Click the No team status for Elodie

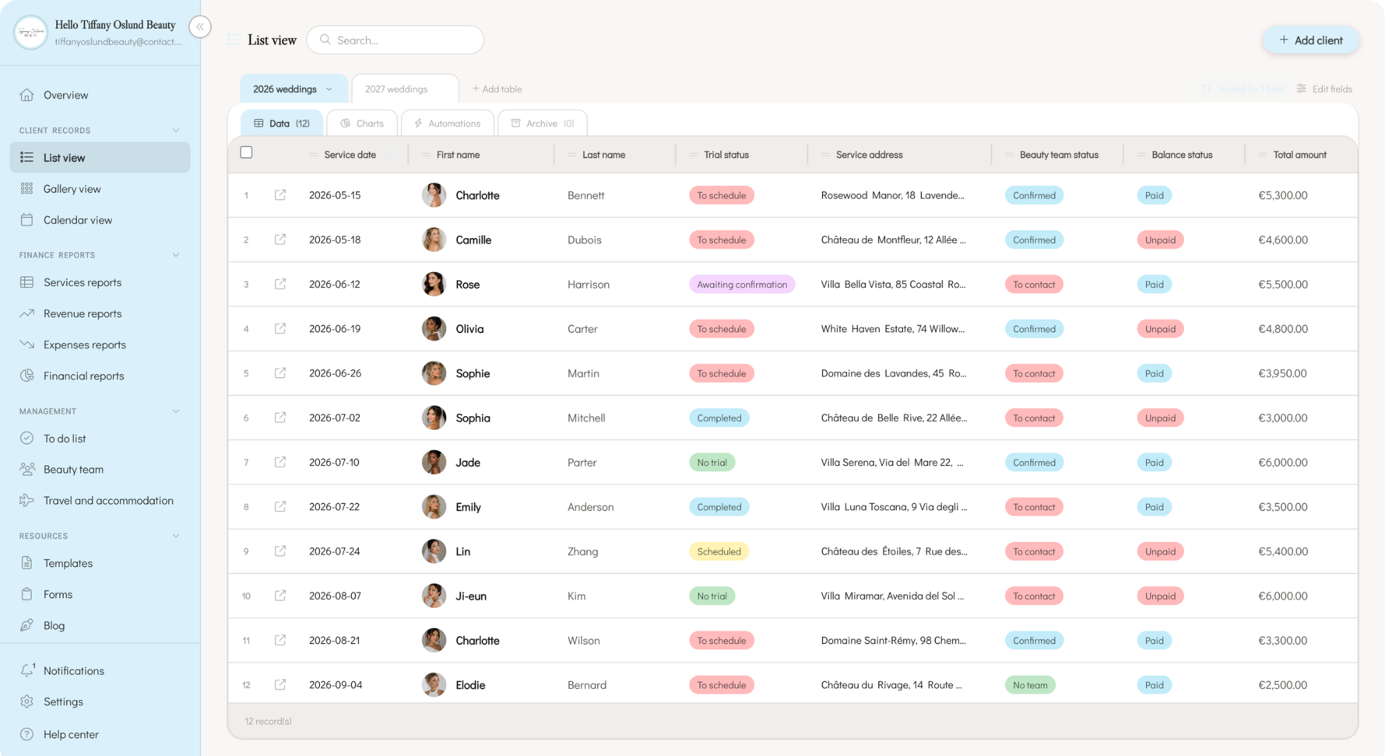(1030, 685)
